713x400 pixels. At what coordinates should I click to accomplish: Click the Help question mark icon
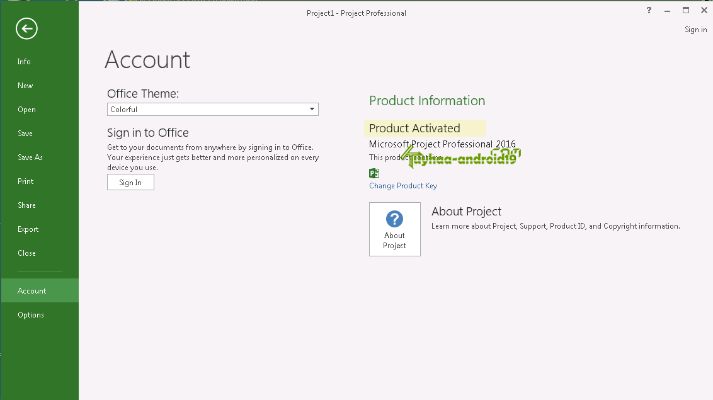tap(649, 11)
